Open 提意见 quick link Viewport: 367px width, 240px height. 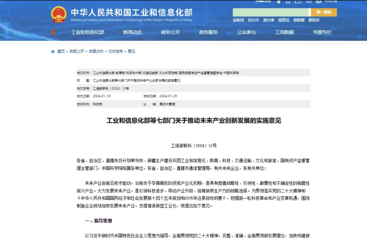283,20
